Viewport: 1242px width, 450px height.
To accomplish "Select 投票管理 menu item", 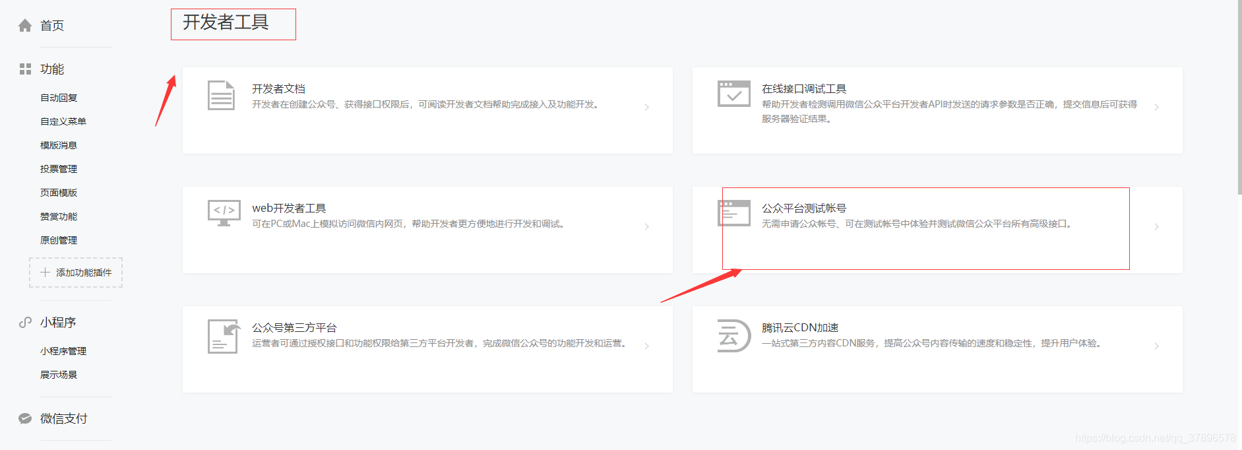I will 59,169.
